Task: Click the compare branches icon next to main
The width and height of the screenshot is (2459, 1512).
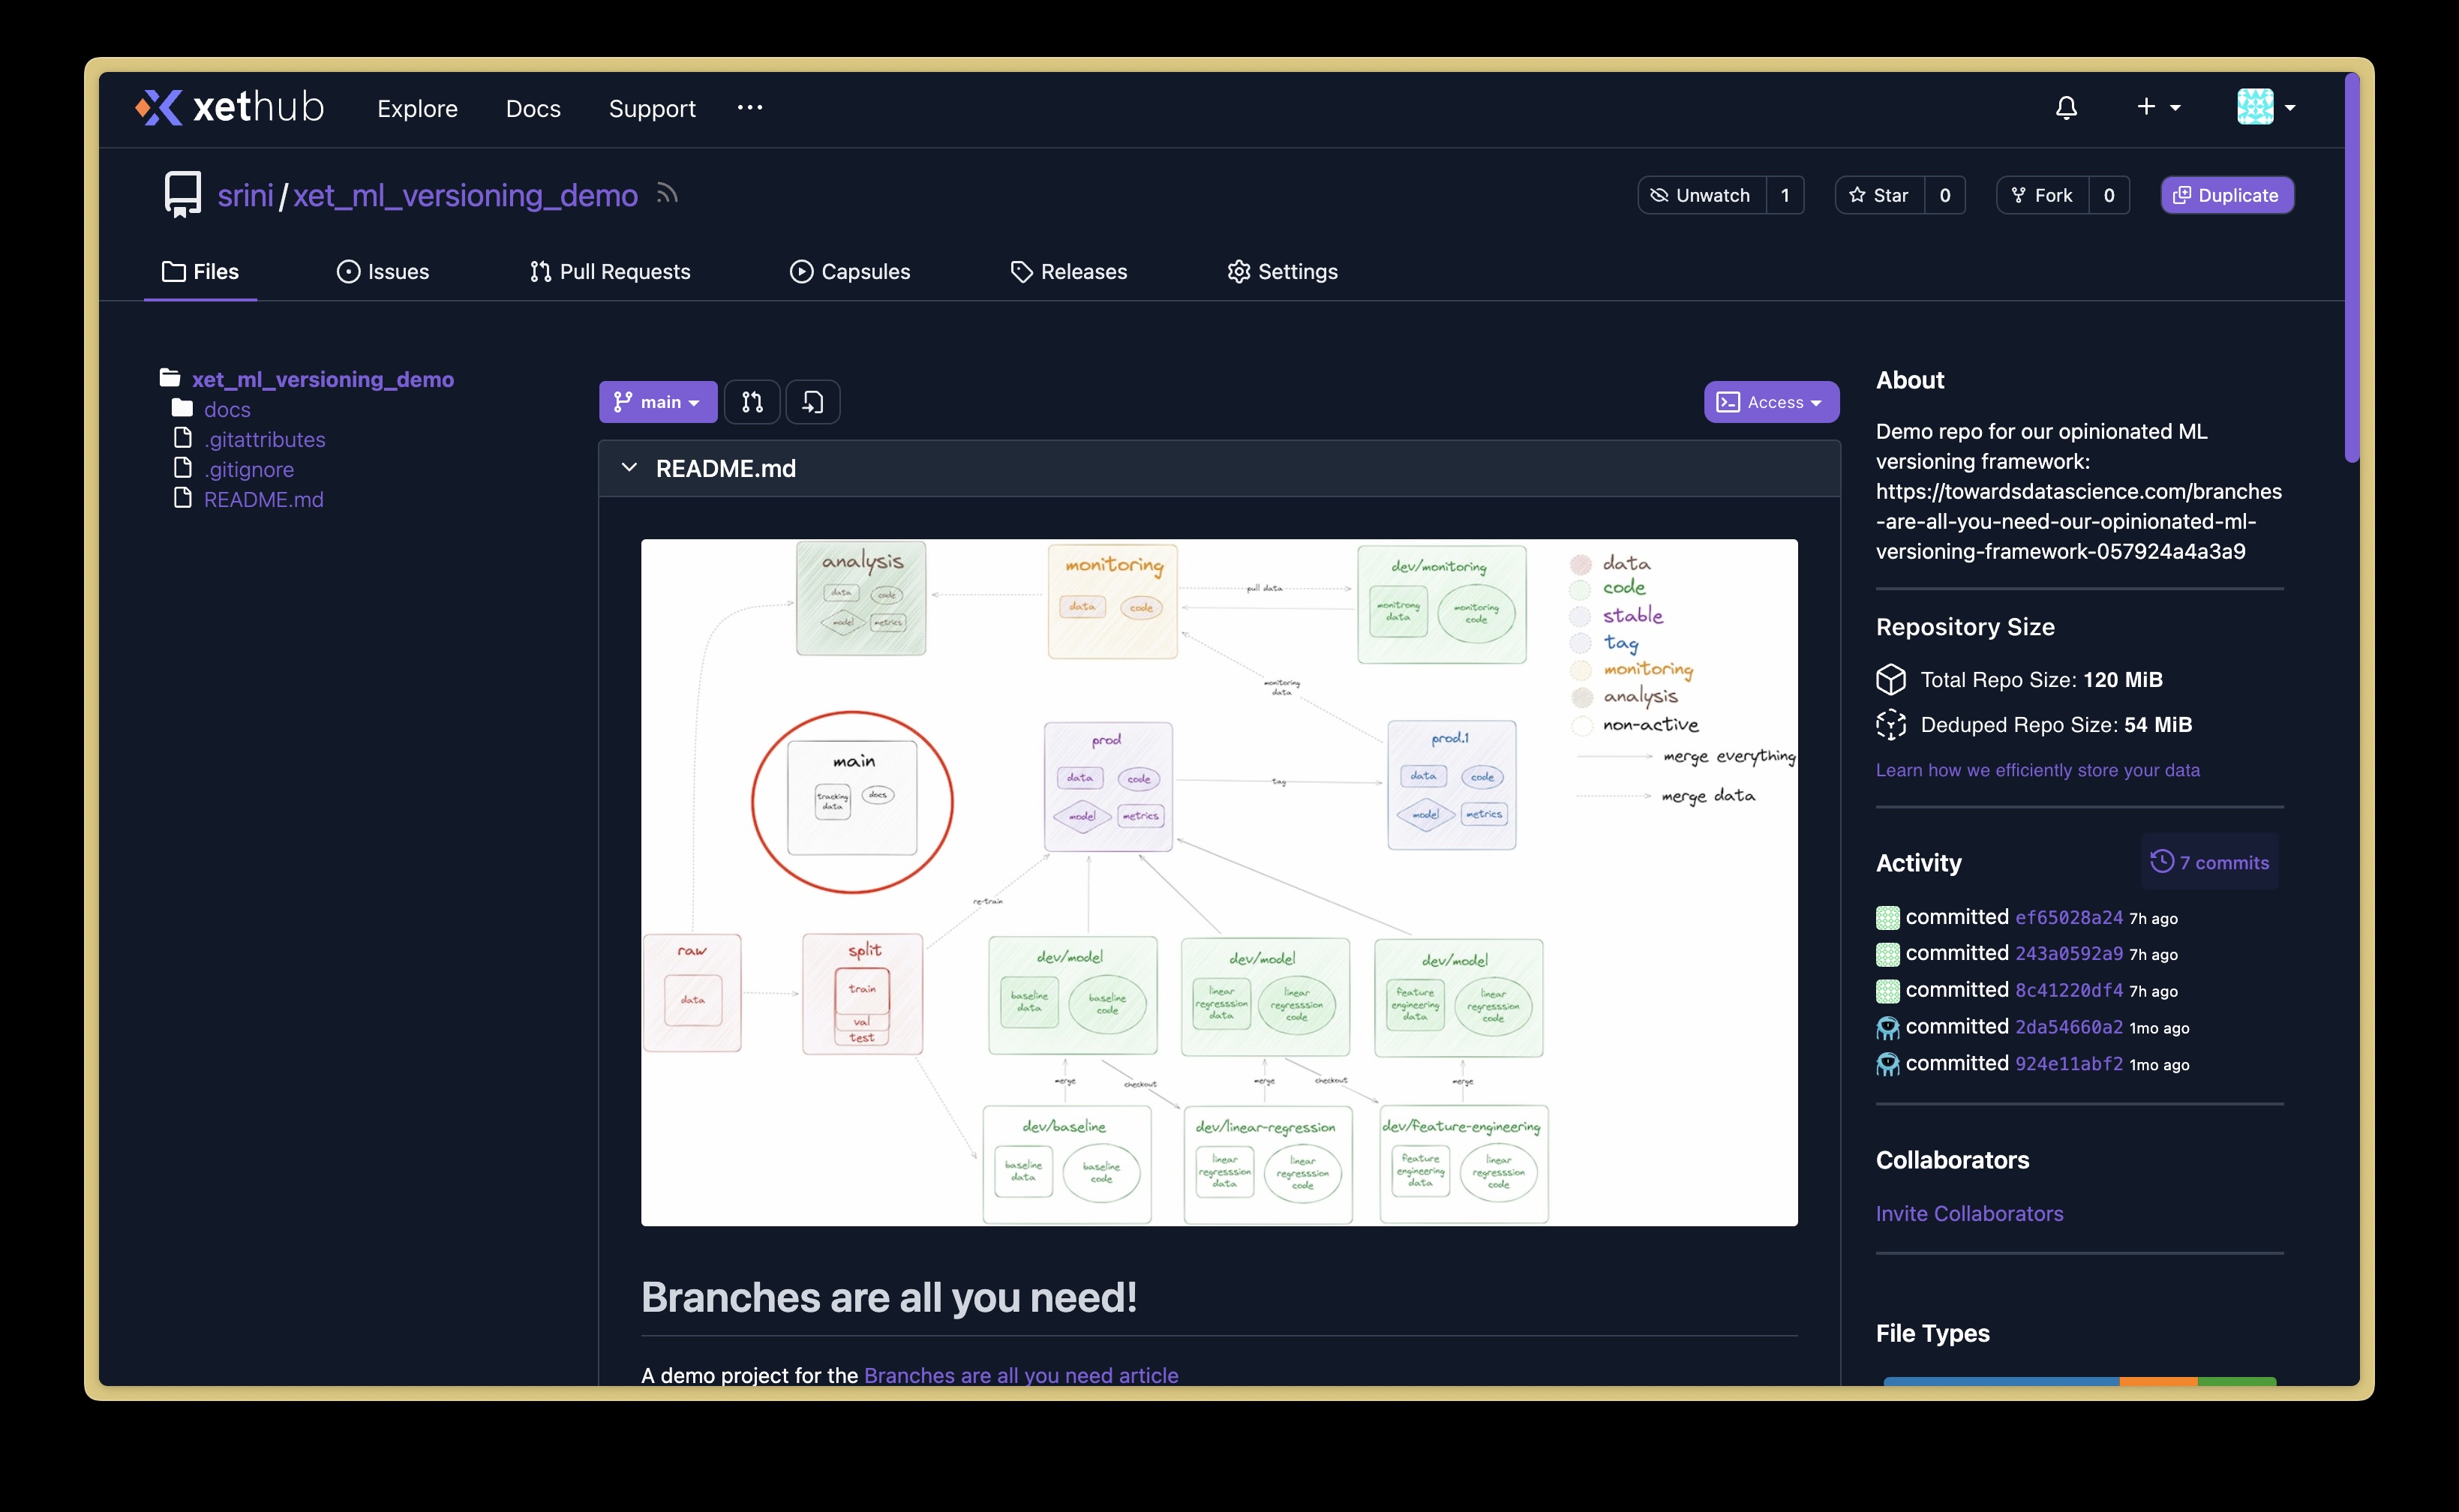Action: [x=752, y=402]
